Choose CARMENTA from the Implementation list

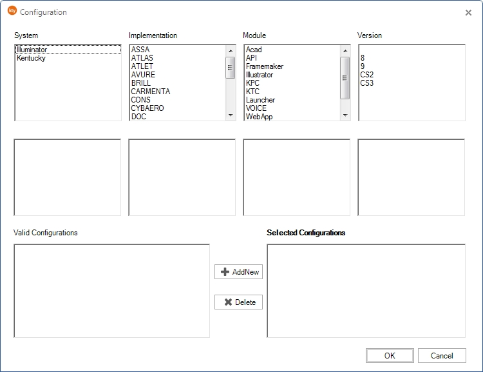click(150, 92)
